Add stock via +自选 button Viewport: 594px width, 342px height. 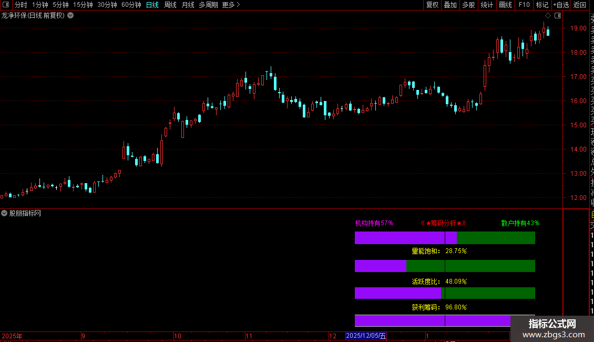[561, 5]
